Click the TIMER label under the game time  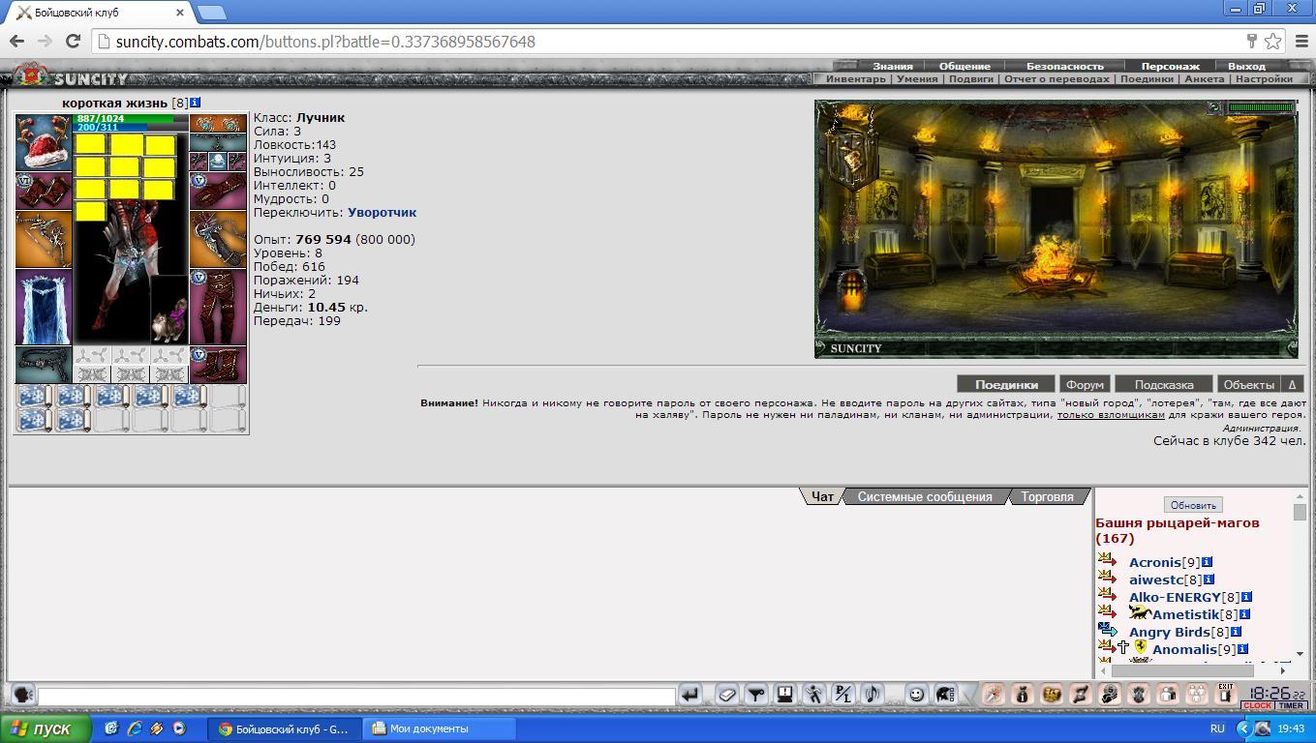point(1290,705)
